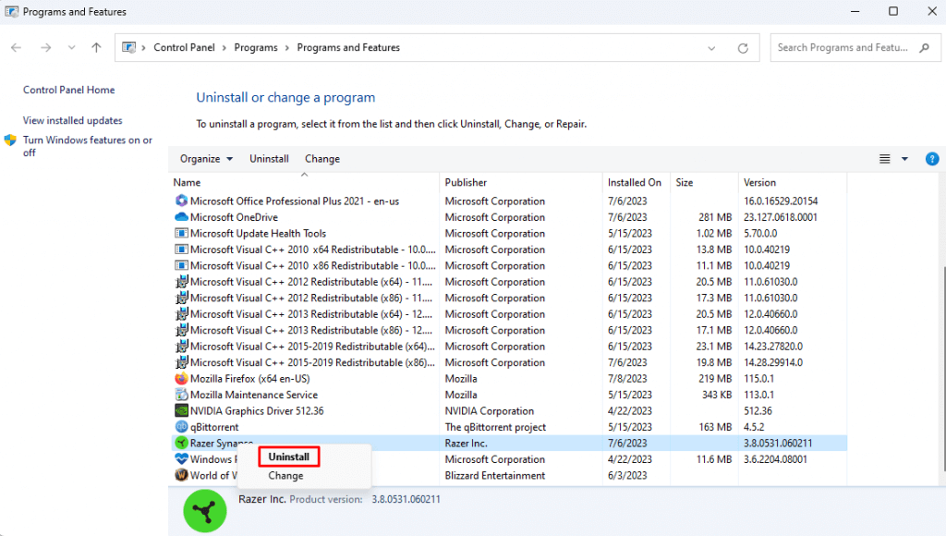Open Control Panel Home link

[68, 90]
